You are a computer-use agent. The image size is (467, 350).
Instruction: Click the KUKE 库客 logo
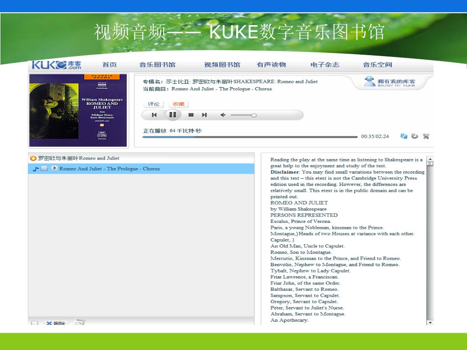click(56, 65)
